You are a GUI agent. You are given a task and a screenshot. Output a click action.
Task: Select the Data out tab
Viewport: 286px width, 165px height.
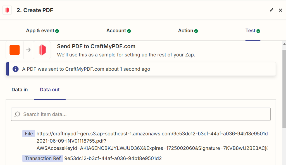(x=50, y=90)
